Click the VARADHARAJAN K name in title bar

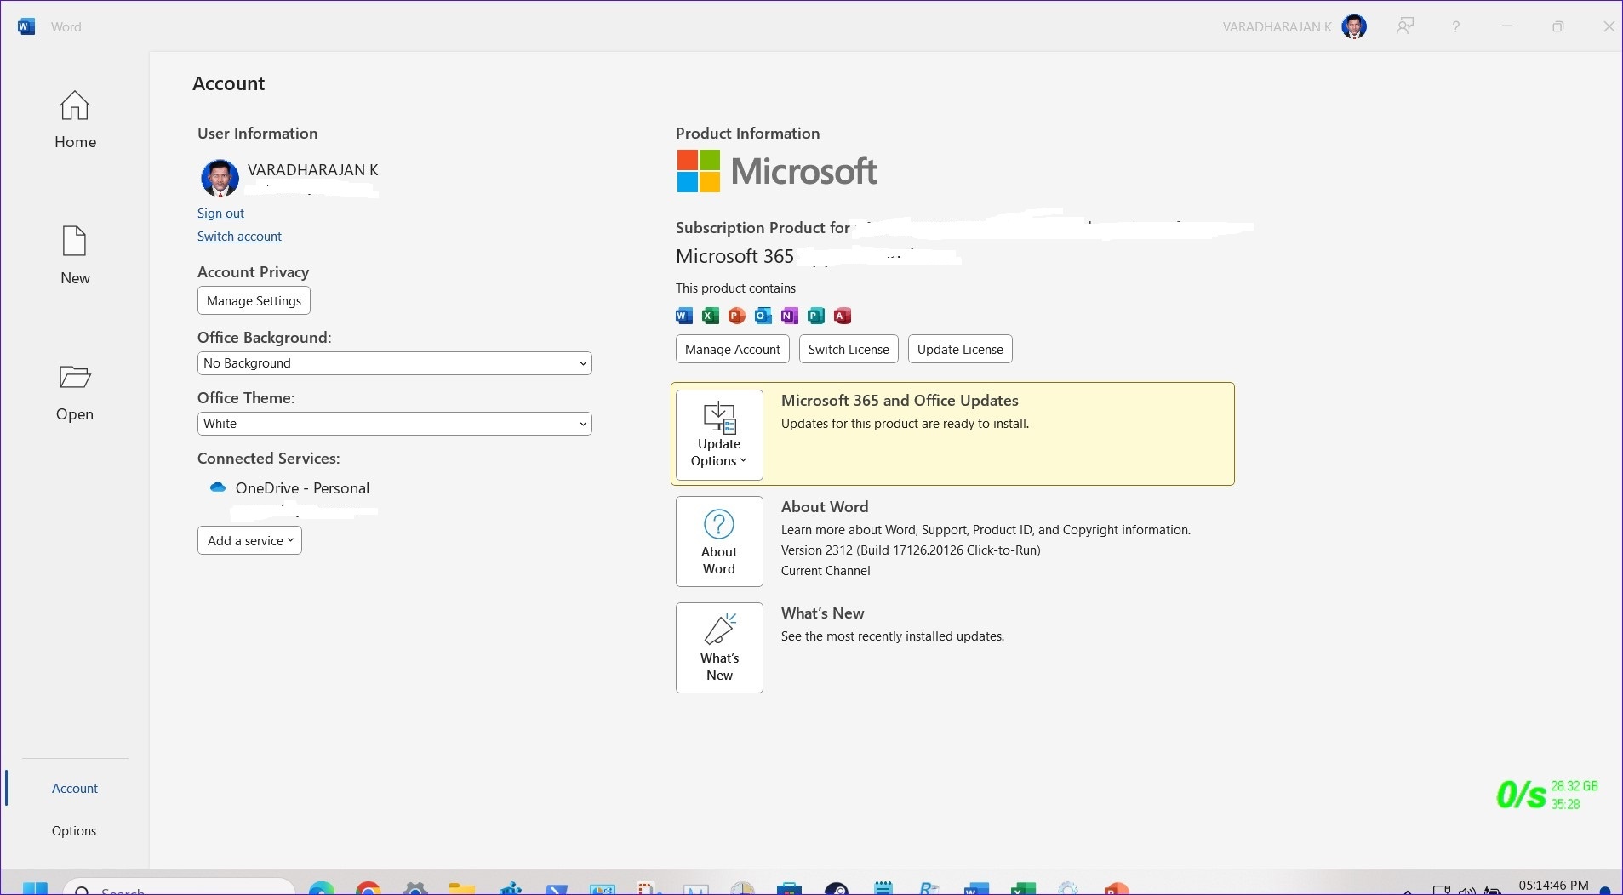1277,27
